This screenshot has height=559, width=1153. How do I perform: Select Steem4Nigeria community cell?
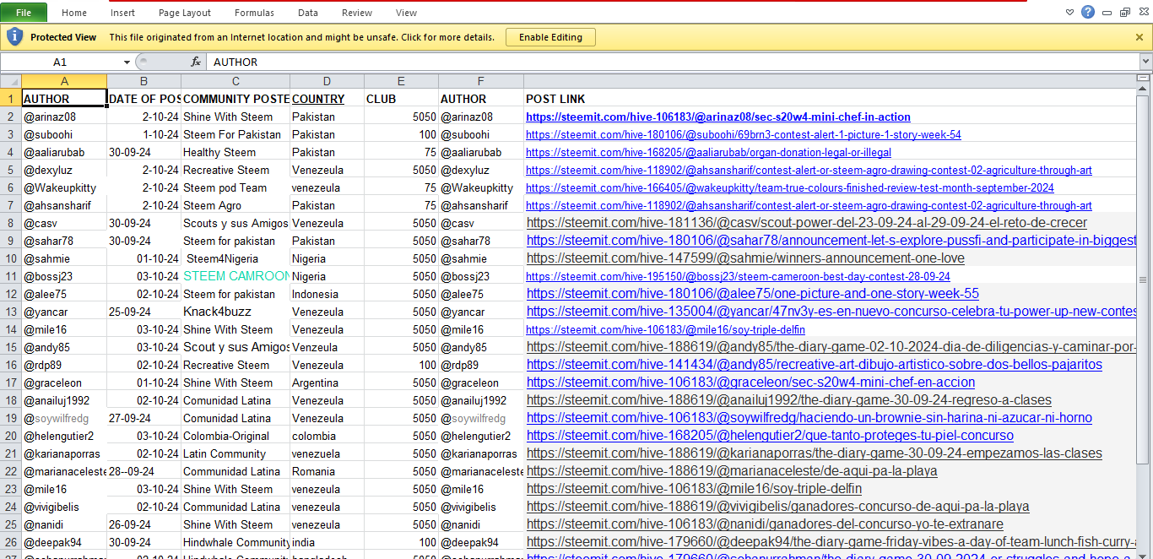pyautogui.click(x=235, y=258)
